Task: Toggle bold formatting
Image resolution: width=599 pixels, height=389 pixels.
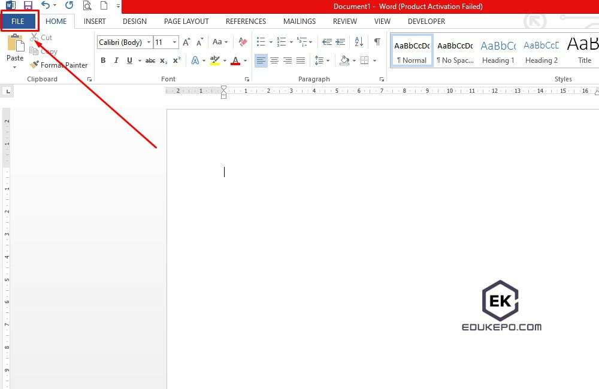Action: [x=103, y=60]
